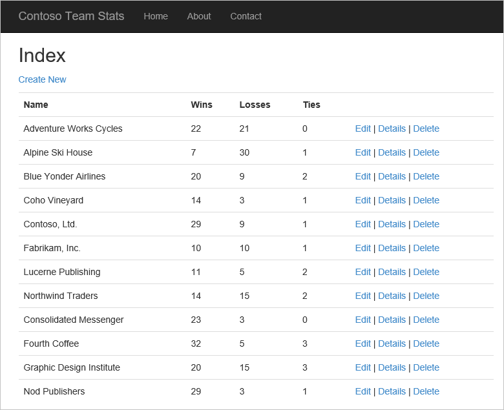504x410 pixels.
Task: Select Fourth Coffee wins value 32
Action: (196, 343)
